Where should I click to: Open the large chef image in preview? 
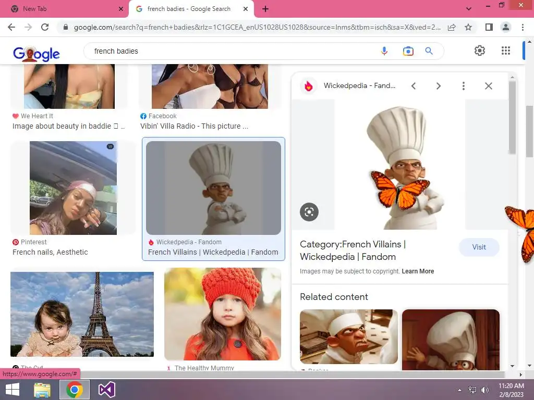click(400, 165)
